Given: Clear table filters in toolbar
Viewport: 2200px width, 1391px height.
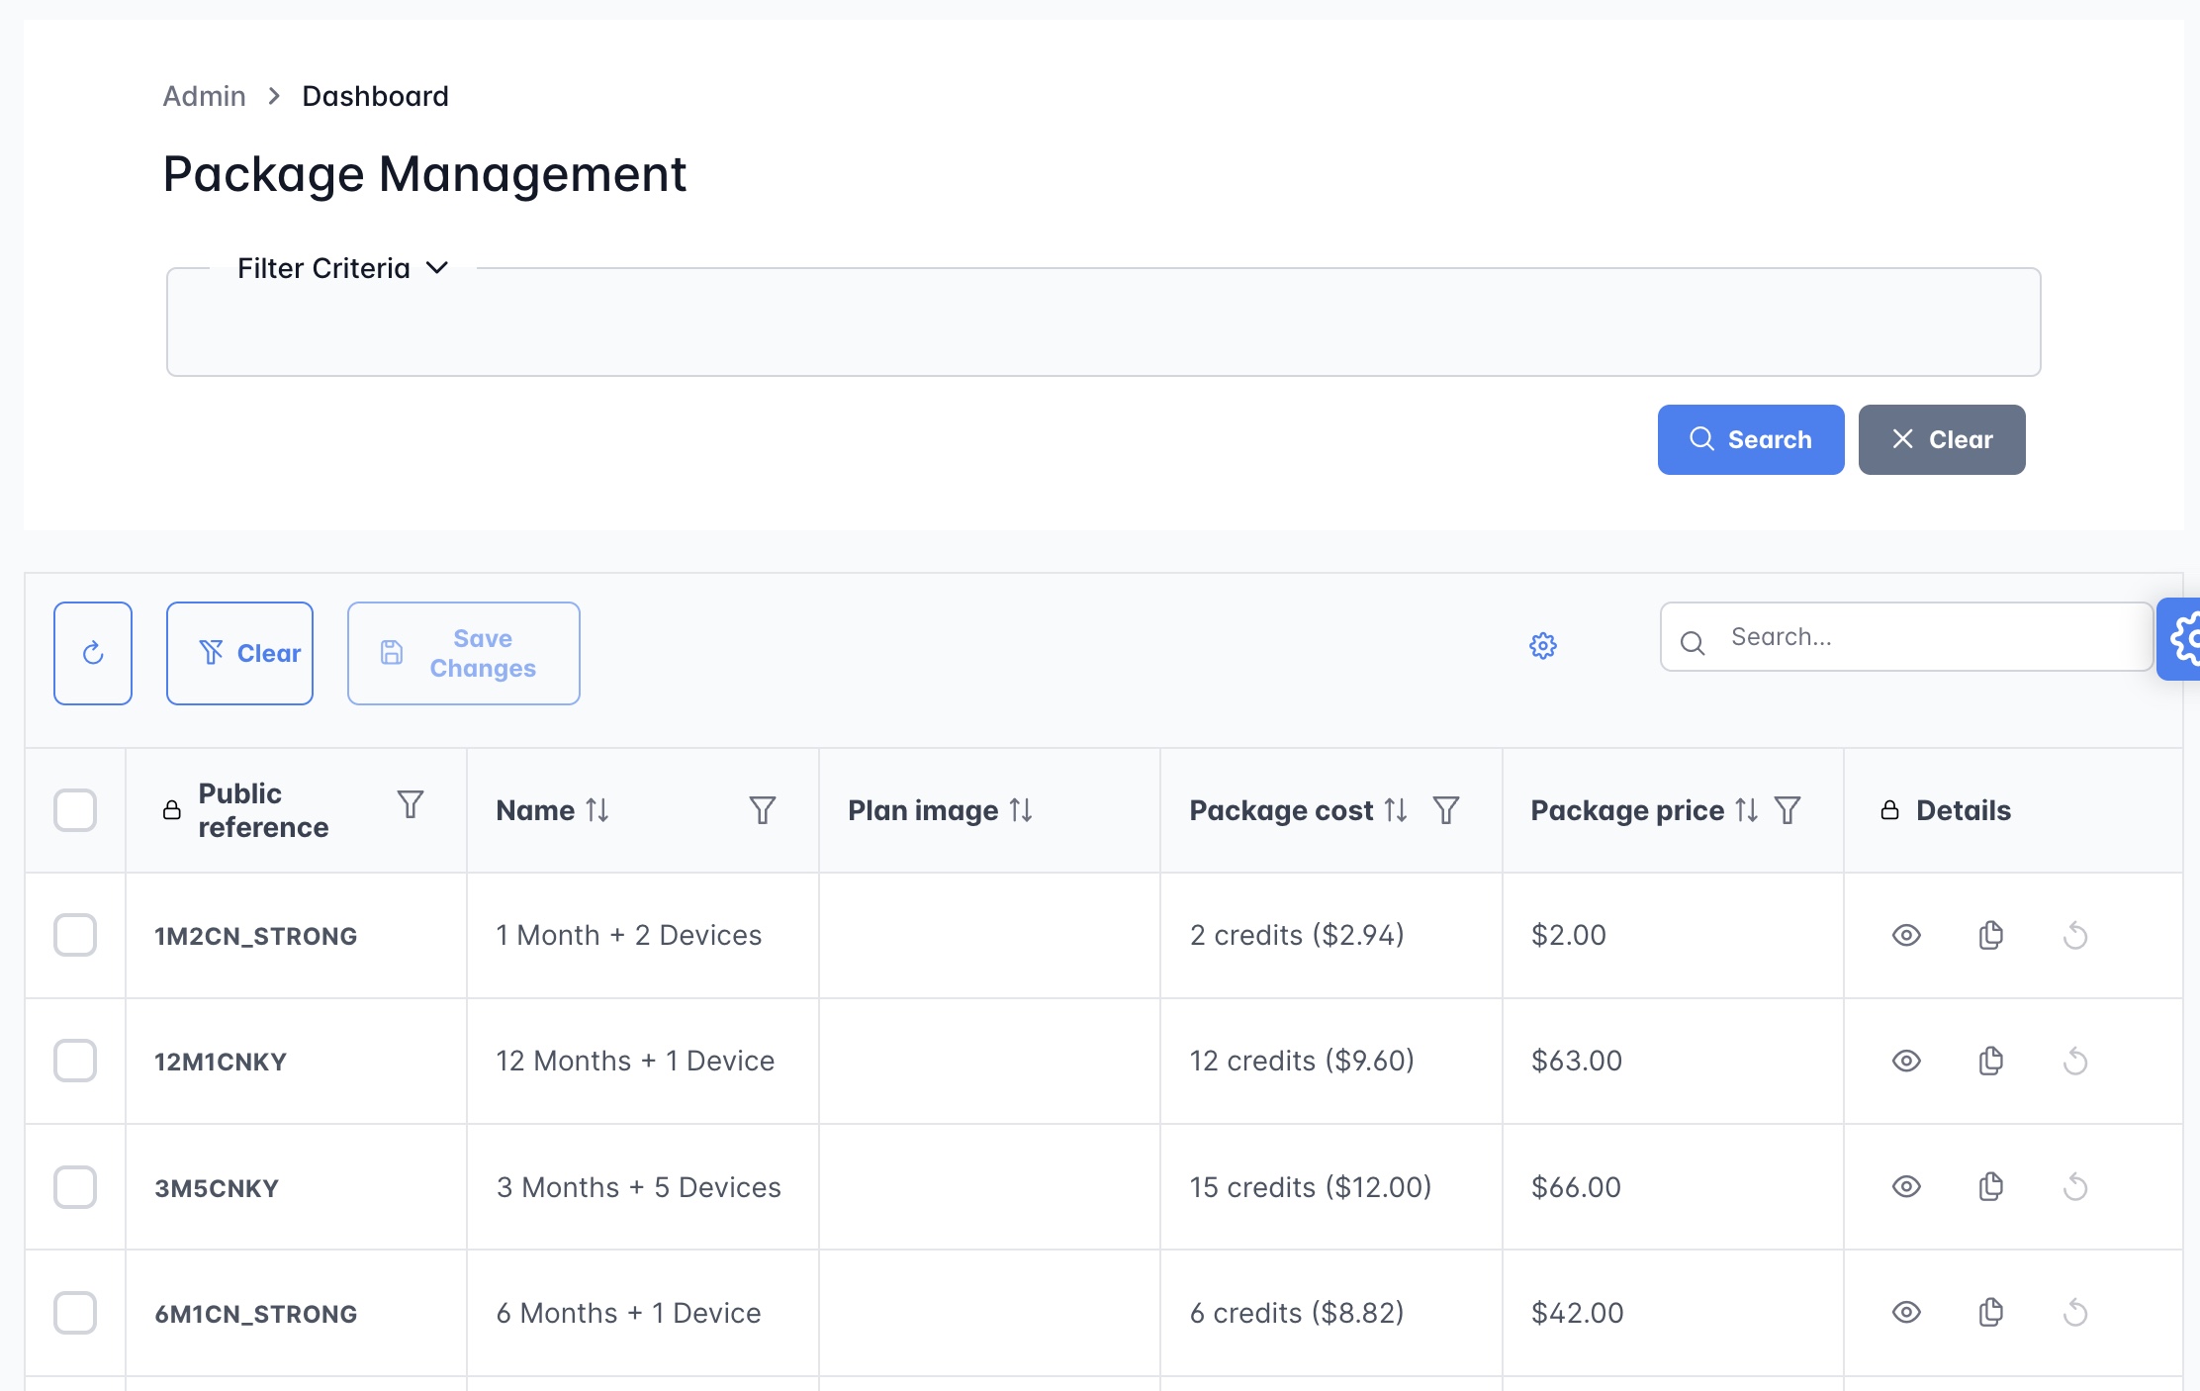Looking at the screenshot, I should click(239, 653).
